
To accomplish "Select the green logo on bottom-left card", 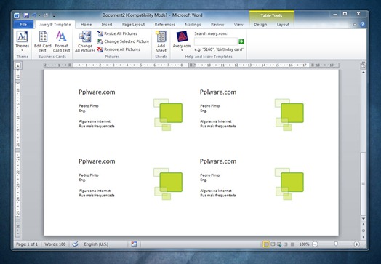I will coord(168,183).
